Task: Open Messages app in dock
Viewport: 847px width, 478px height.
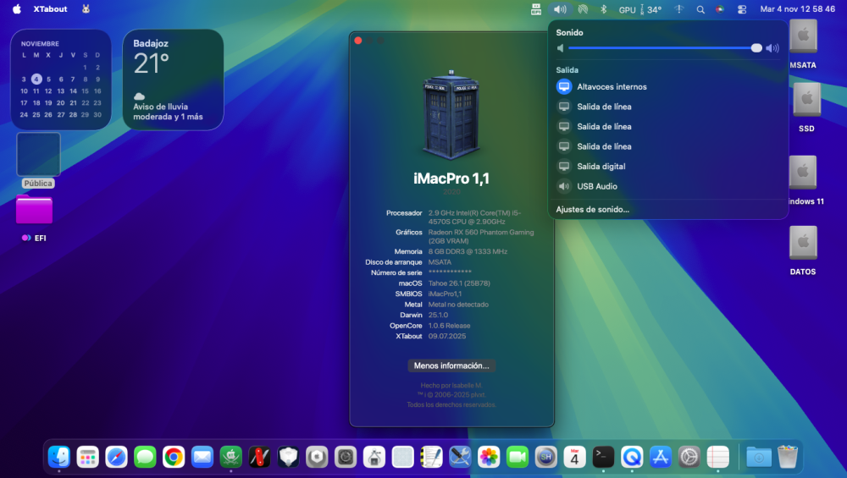Action: [145, 457]
